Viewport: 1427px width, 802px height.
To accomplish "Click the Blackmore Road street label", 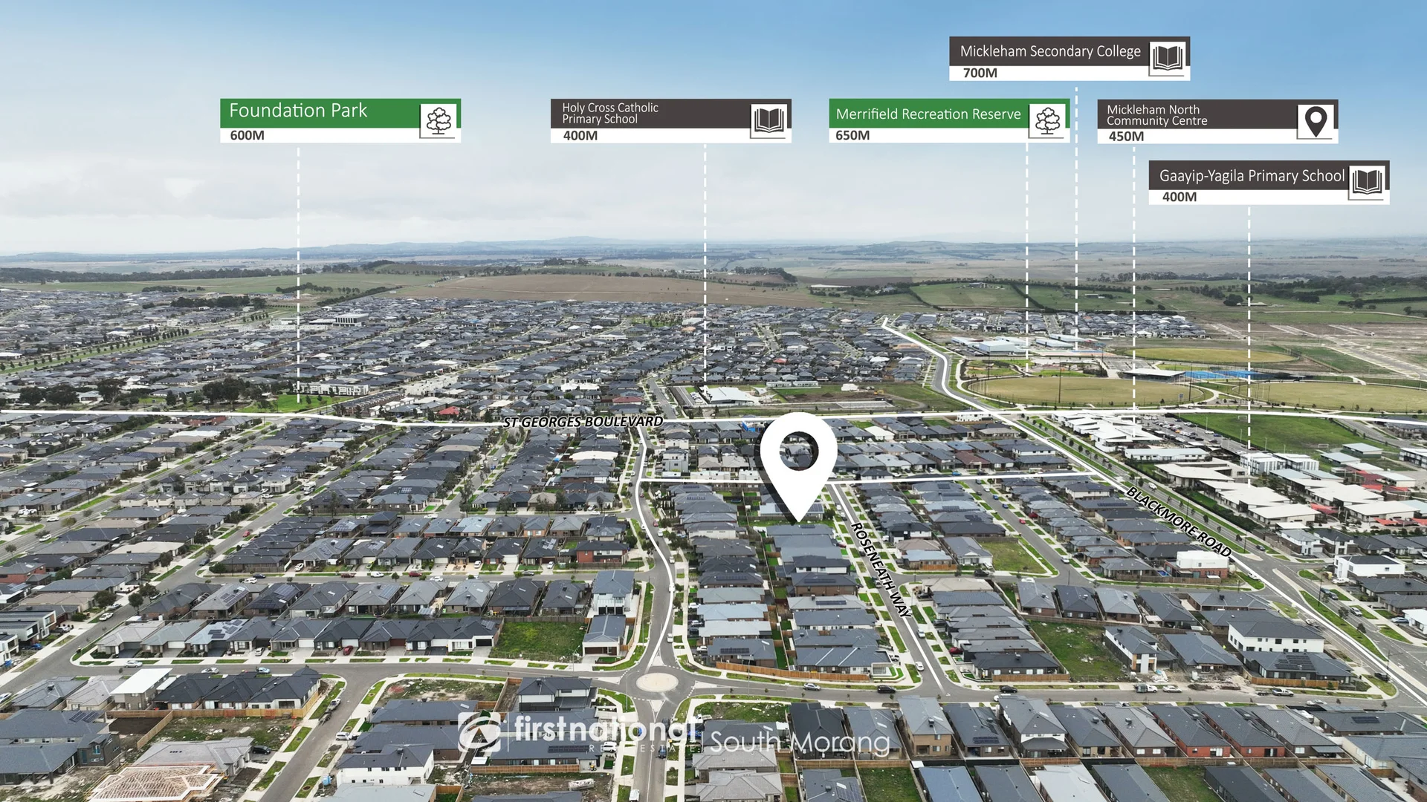I will pos(1179,521).
